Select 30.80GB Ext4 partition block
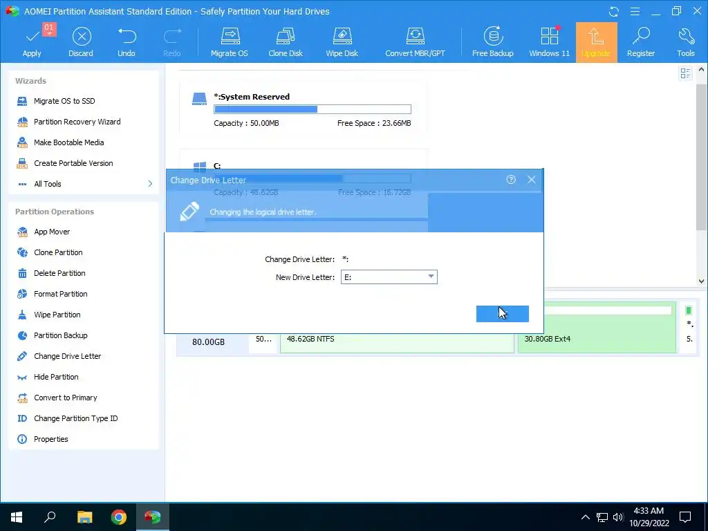 point(597,327)
